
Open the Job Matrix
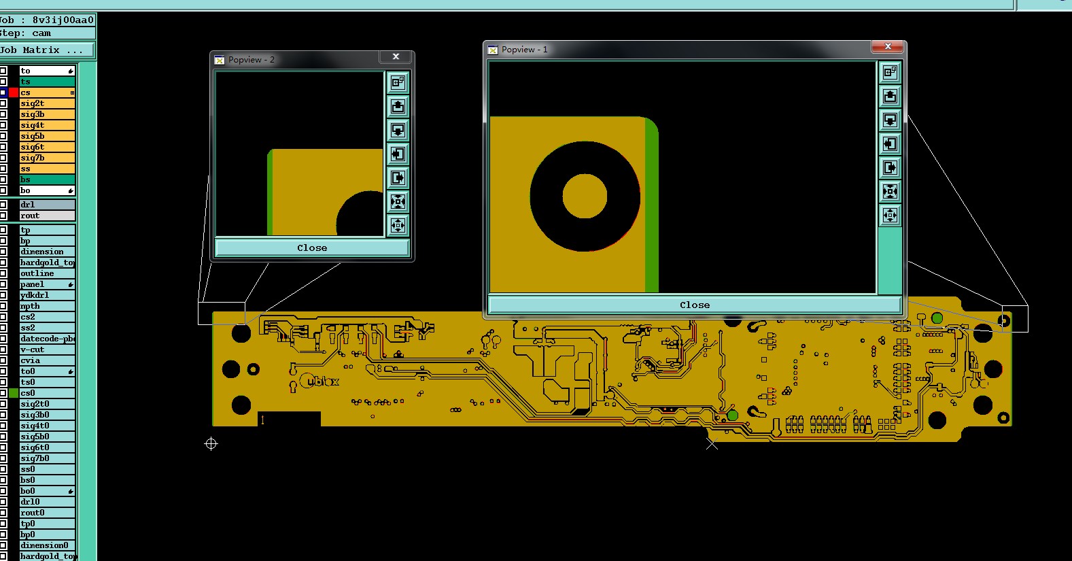click(48, 50)
